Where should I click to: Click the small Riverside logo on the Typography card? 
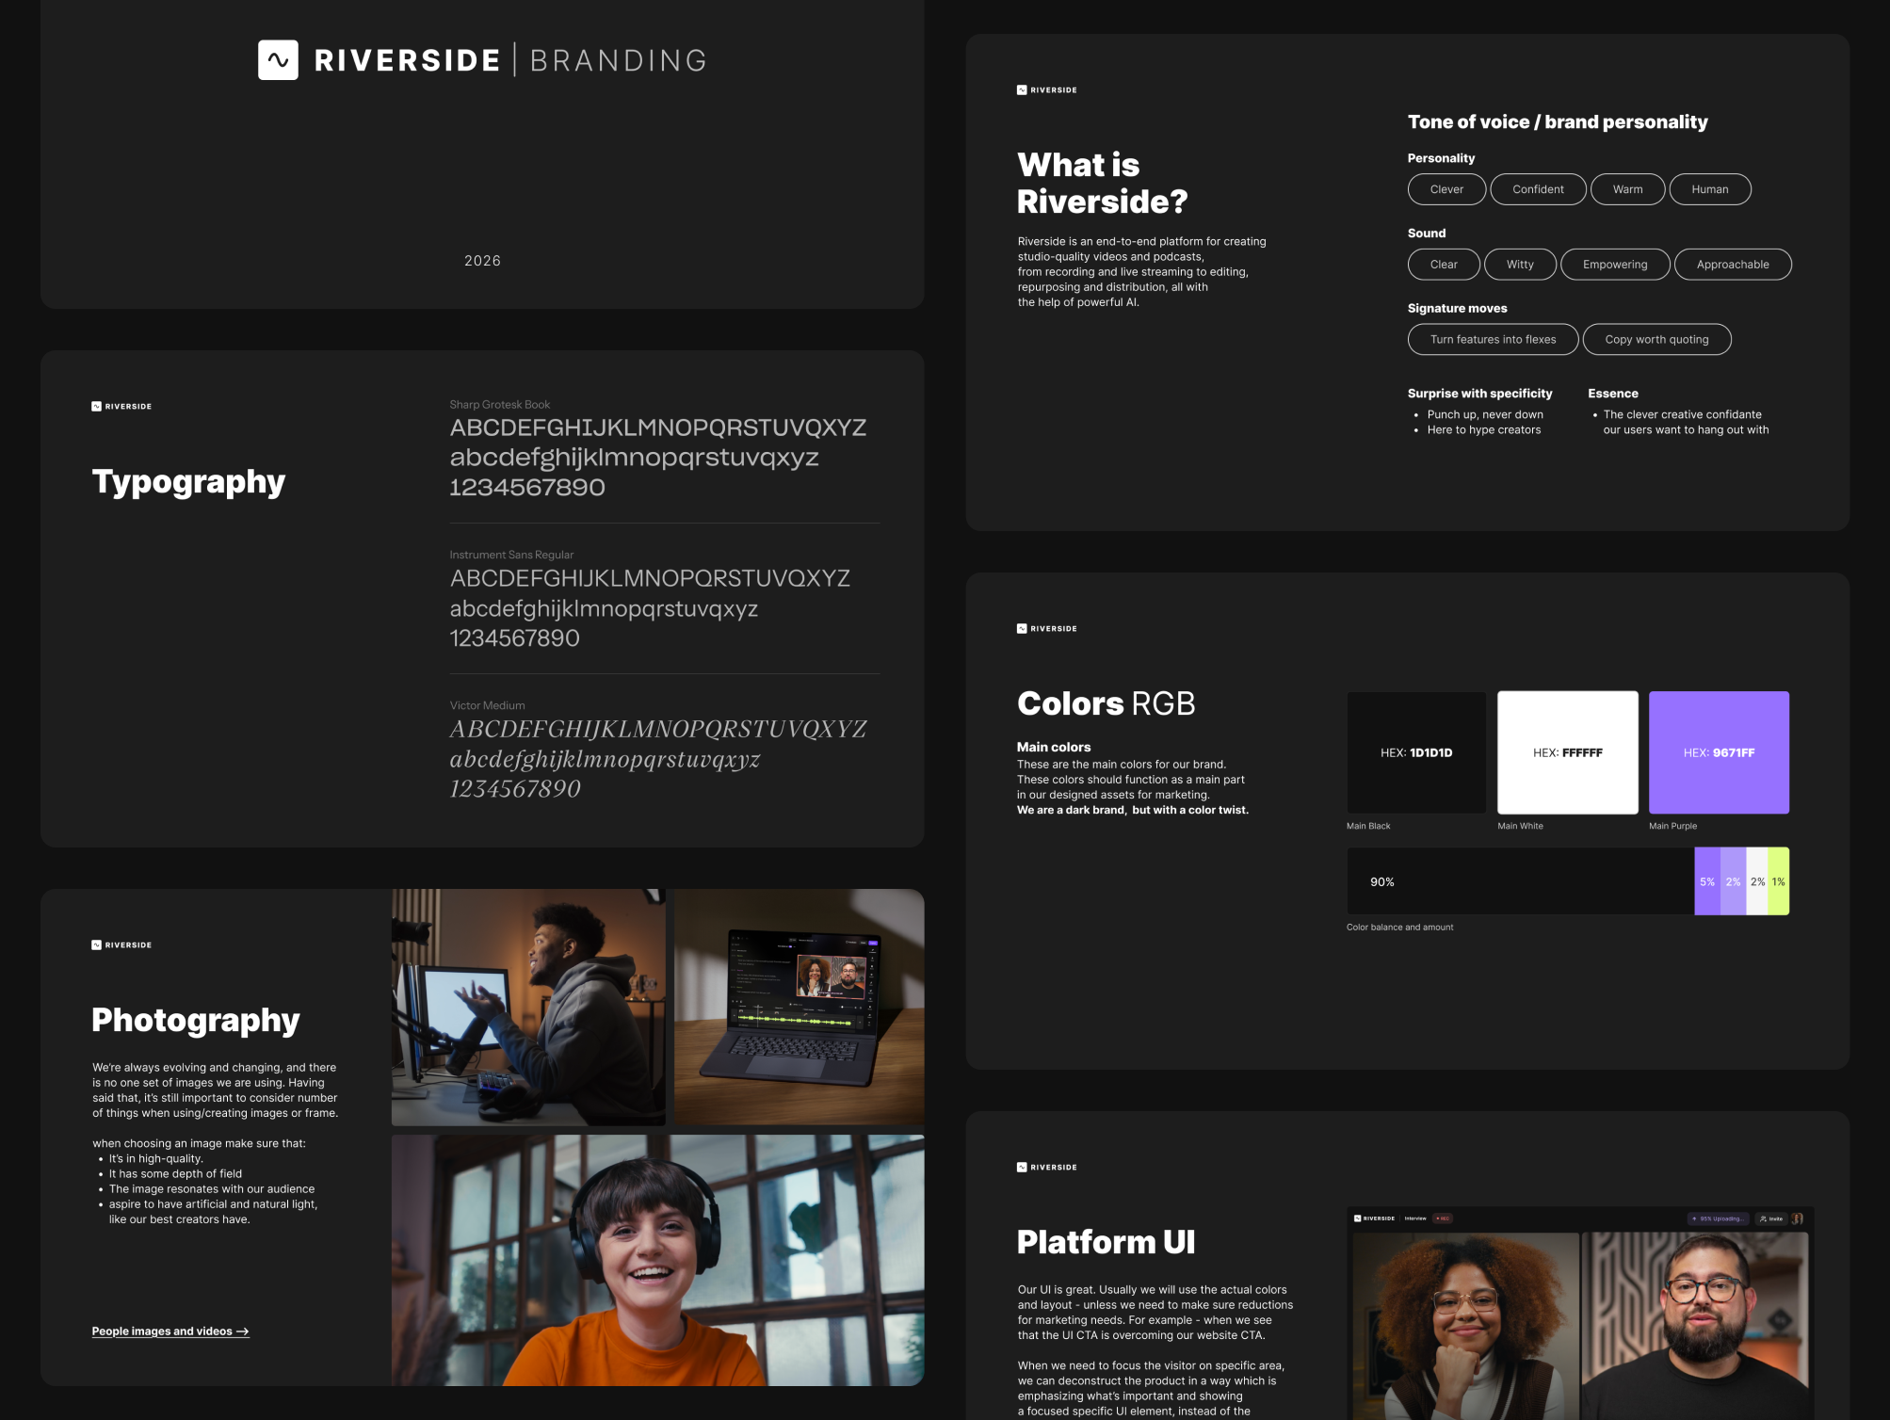(121, 407)
